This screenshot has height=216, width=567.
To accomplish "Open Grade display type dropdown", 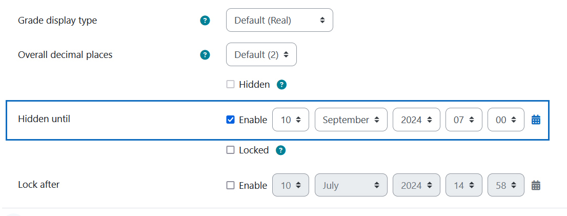I will pos(279,21).
